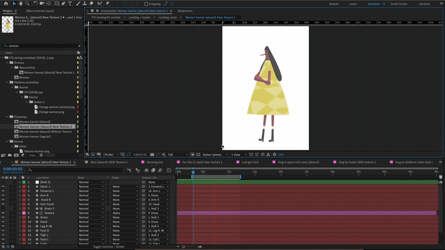Toggle visibility of Texture layer
The image size is (445, 250).
3,213
